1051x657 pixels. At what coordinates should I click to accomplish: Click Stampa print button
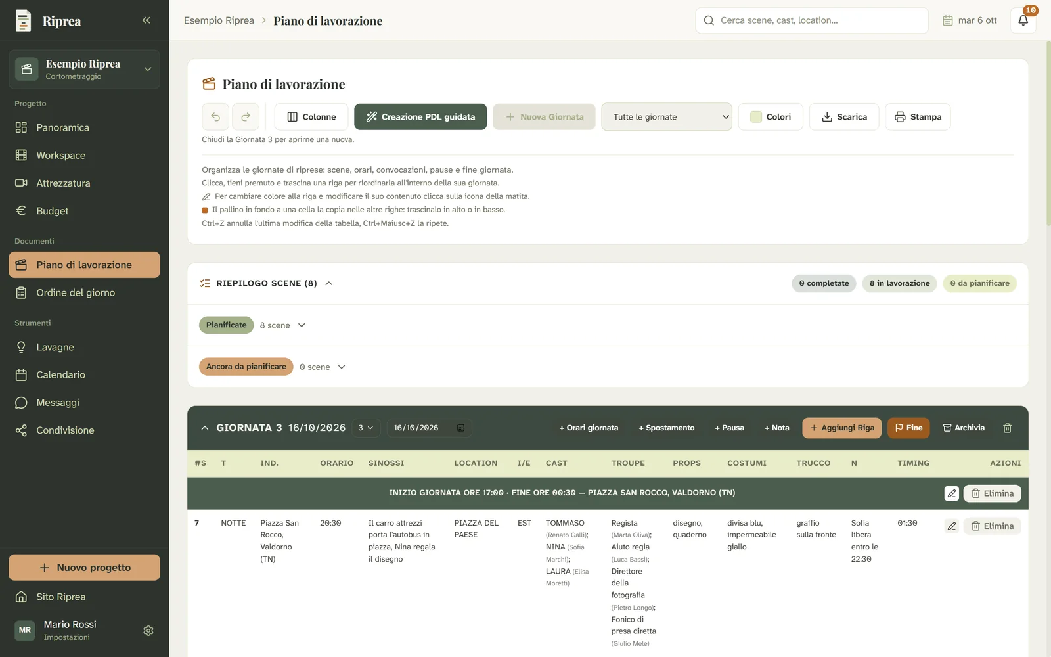(918, 117)
